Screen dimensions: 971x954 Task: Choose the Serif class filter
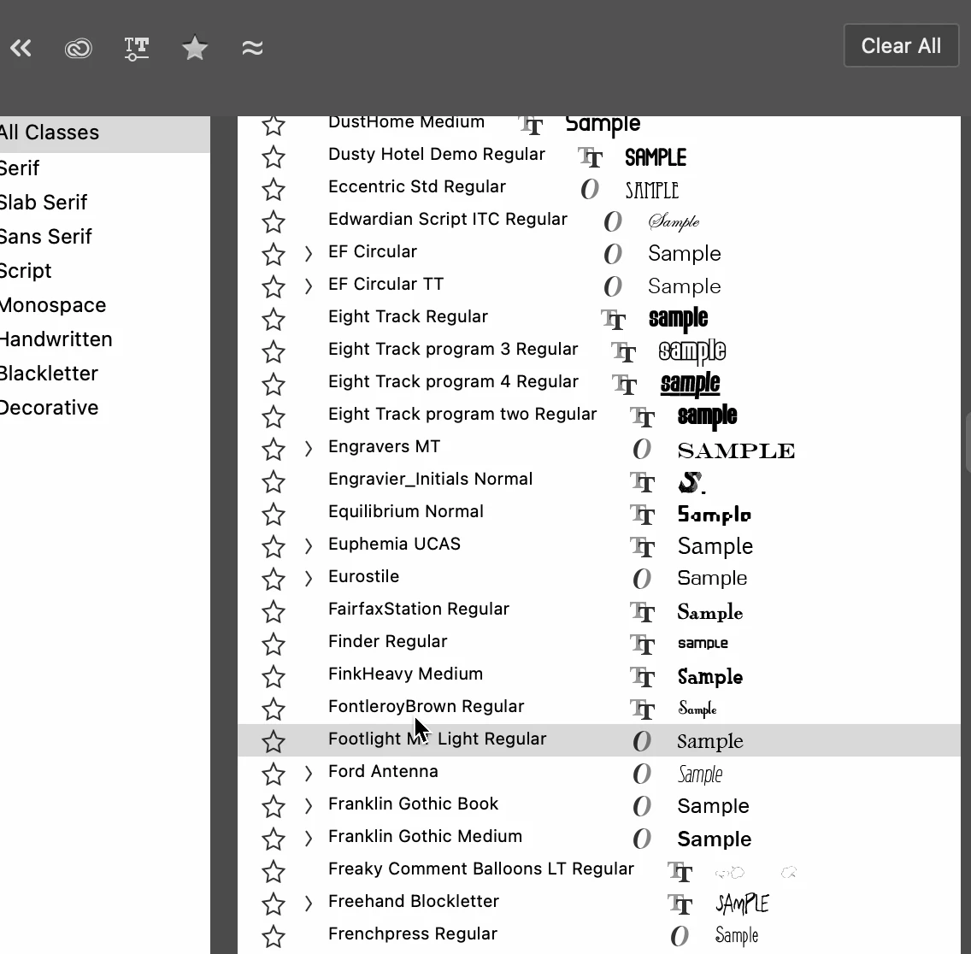tap(20, 168)
